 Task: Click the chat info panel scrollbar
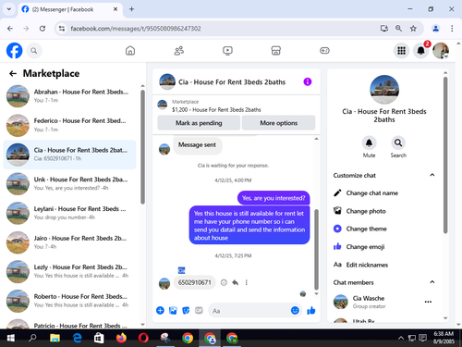445,155
